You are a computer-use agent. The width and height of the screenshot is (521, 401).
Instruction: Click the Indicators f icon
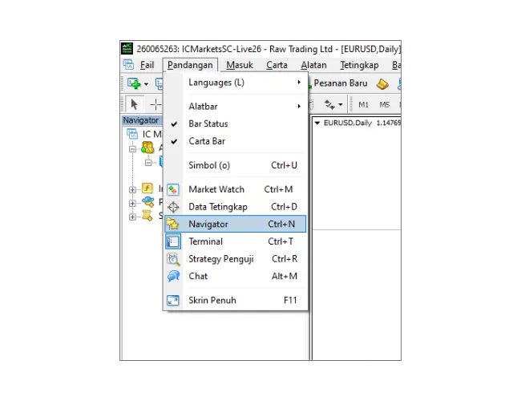pos(147,188)
